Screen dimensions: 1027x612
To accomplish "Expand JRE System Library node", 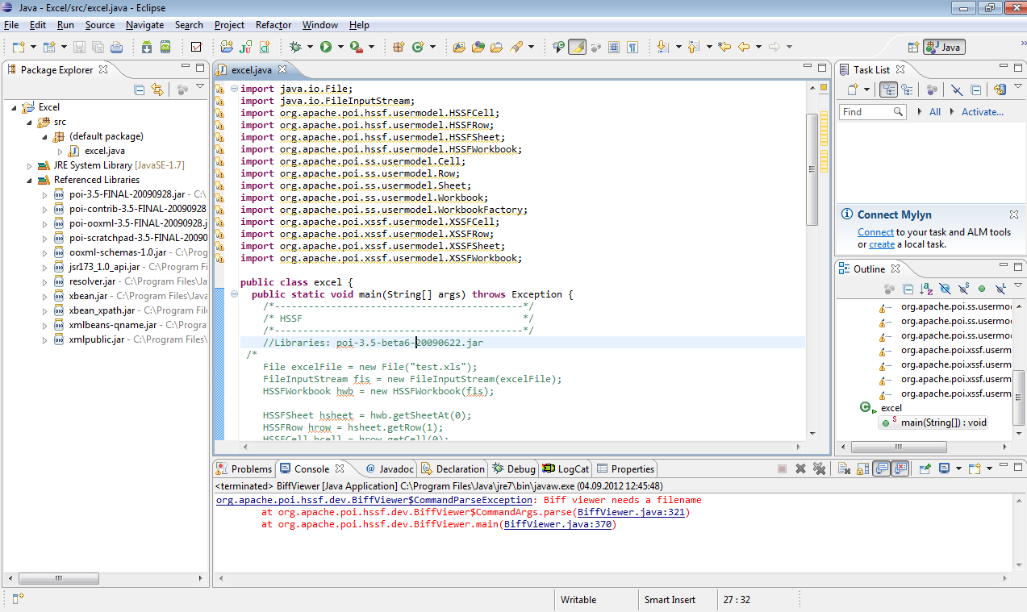I will [30, 165].
